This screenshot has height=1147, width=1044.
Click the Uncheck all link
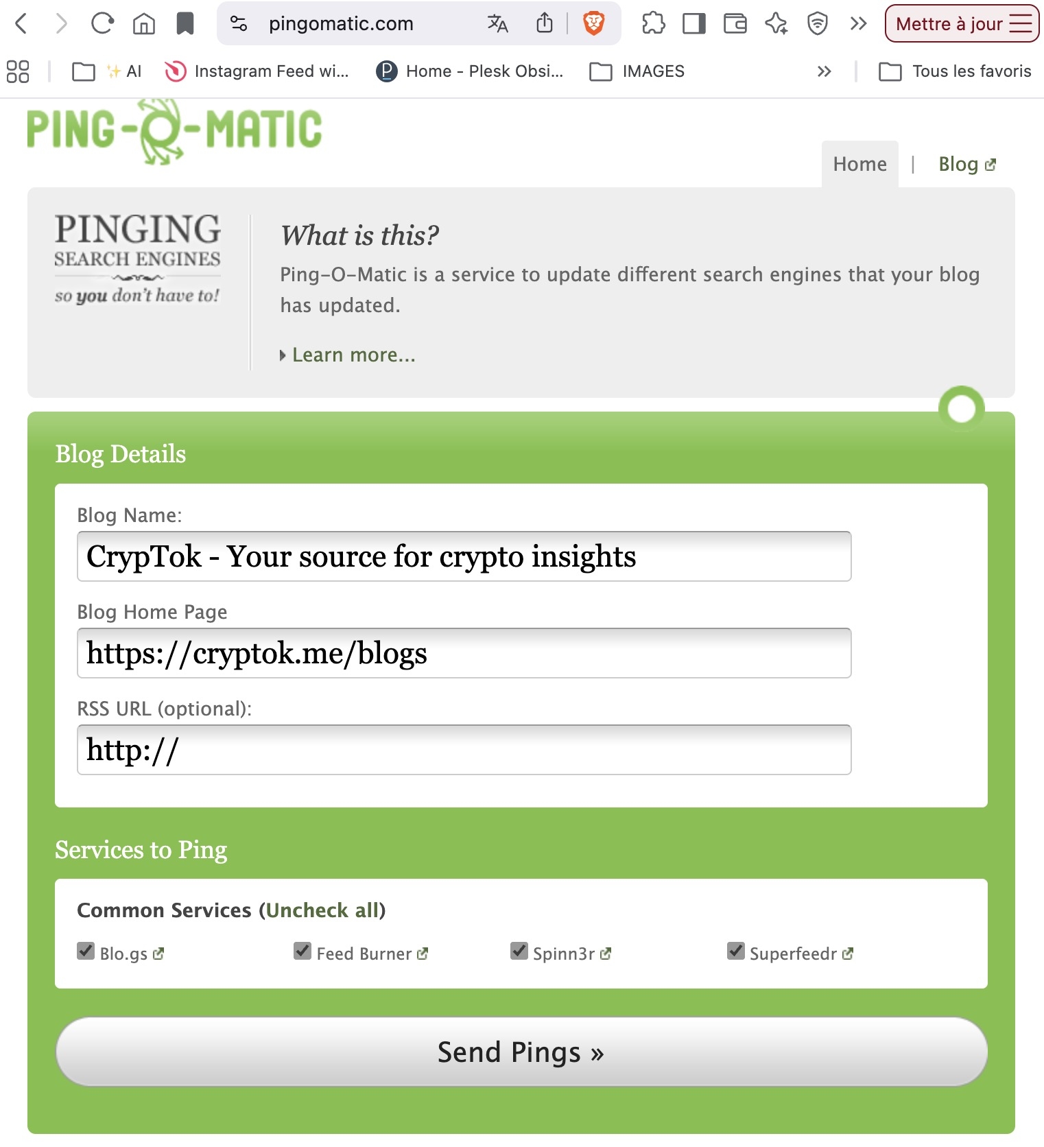point(322,910)
